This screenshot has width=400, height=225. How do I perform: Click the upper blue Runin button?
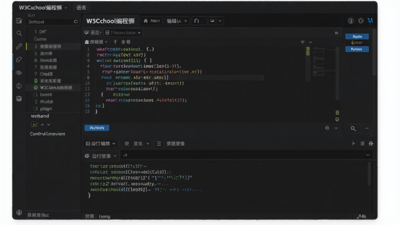pyautogui.click(x=357, y=36)
